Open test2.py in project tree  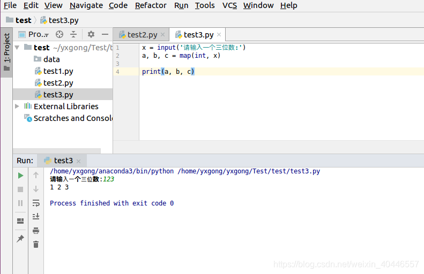click(54, 83)
